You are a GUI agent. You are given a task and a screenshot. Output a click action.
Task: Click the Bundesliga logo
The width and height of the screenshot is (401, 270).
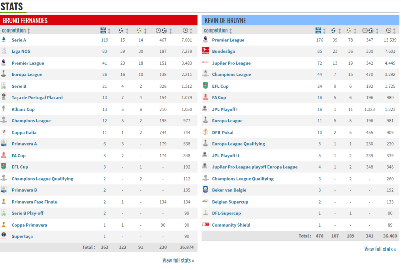coord(206,51)
